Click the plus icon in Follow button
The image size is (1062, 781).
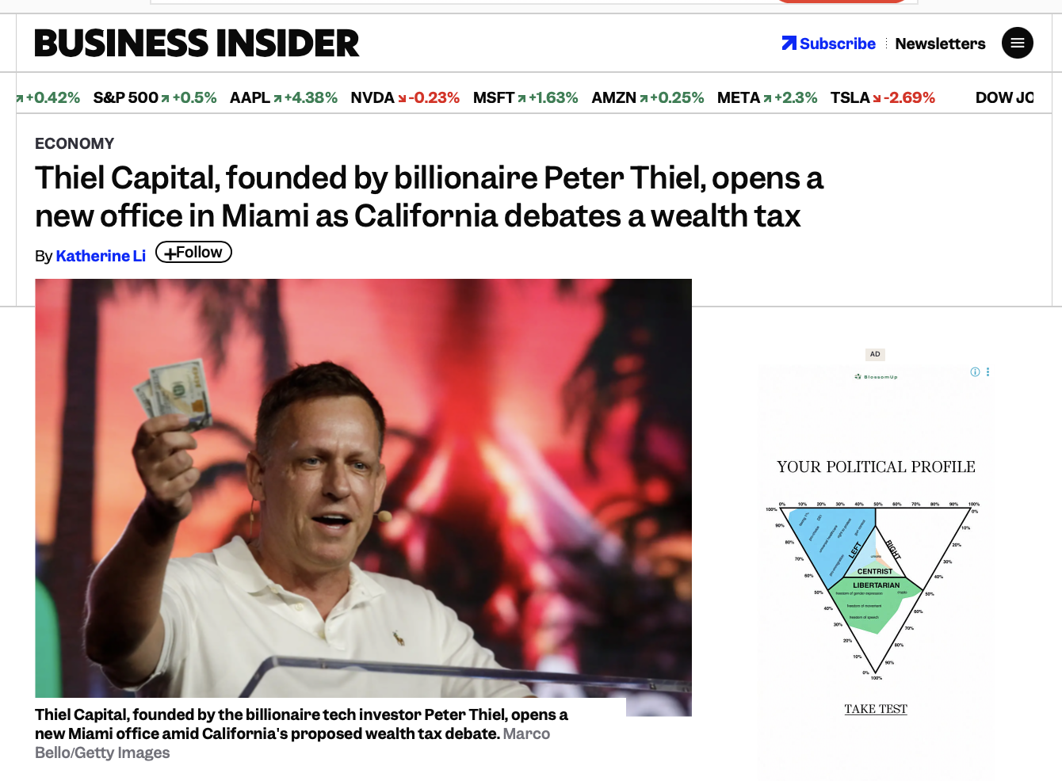(170, 253)
